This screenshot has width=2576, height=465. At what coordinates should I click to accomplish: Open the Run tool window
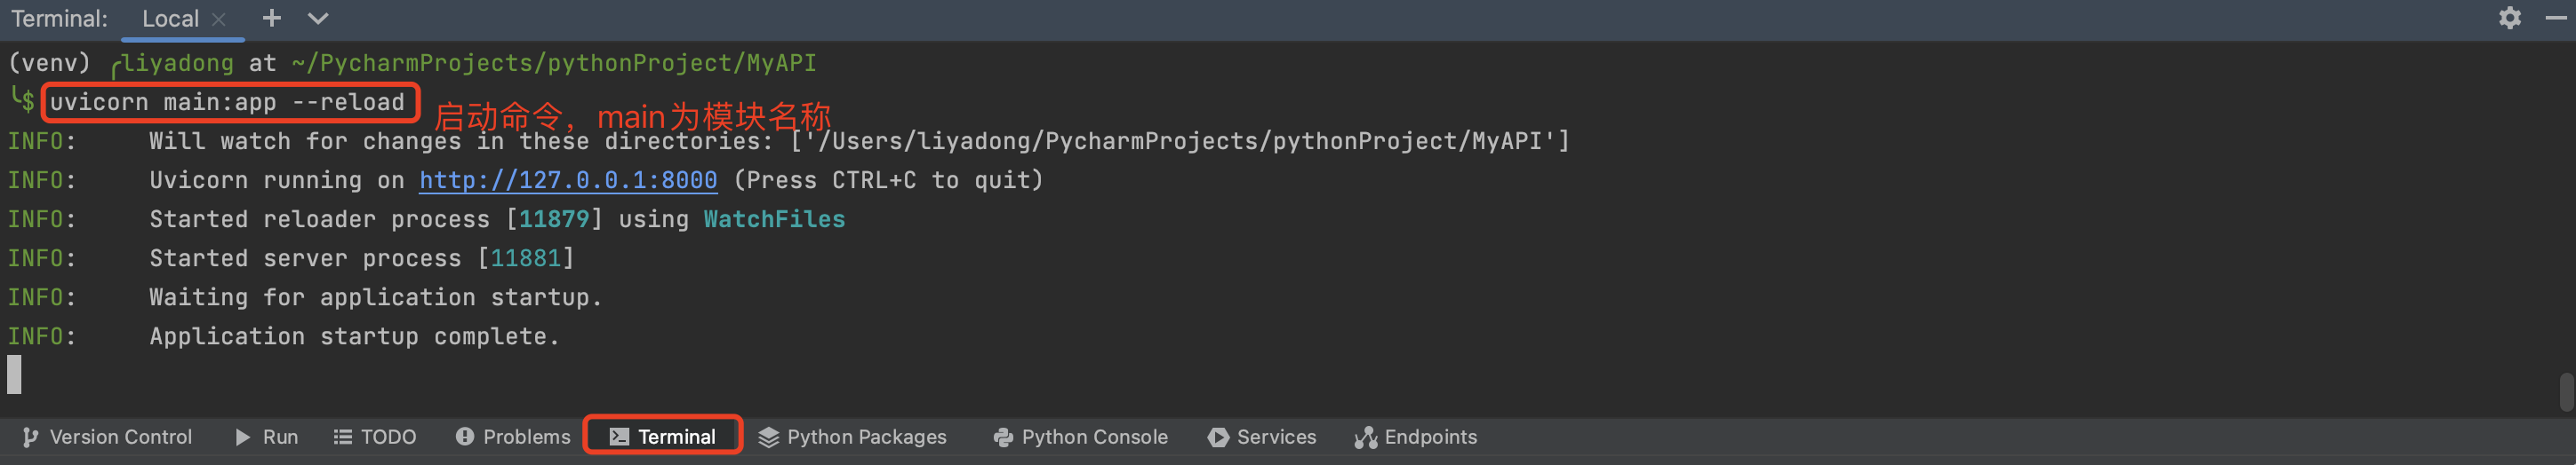pyautogui.click(x=267, y=437)
